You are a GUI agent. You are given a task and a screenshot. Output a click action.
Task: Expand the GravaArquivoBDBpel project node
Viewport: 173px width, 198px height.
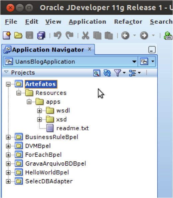[x=8, y=164]
